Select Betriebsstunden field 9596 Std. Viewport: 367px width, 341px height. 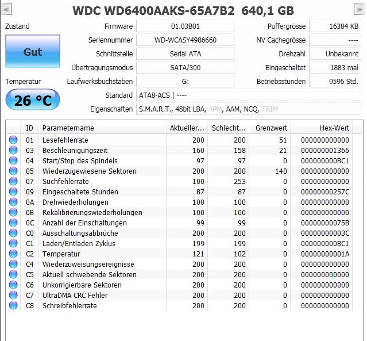[x=335, y=81]
